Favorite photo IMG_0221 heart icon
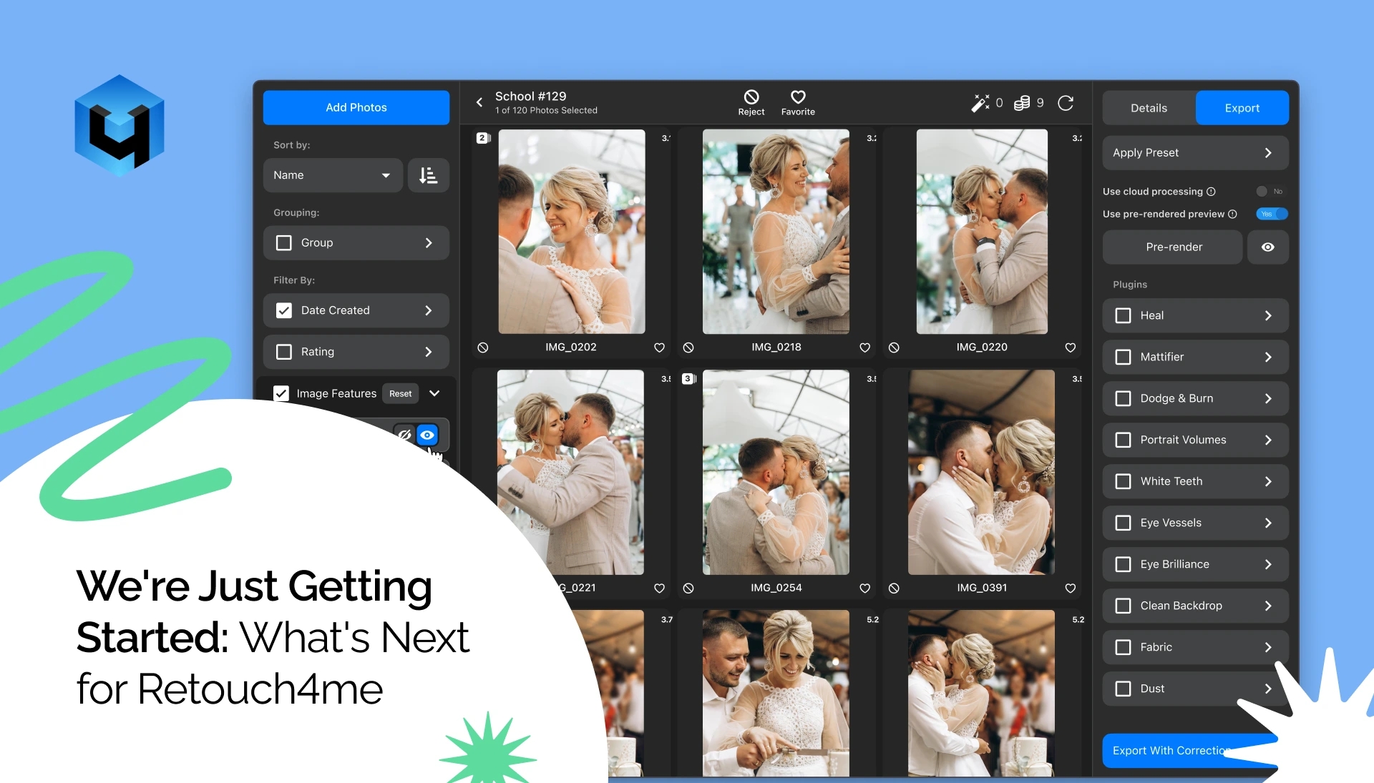Viewport: 1374px width, 783px height. point(659,588)
